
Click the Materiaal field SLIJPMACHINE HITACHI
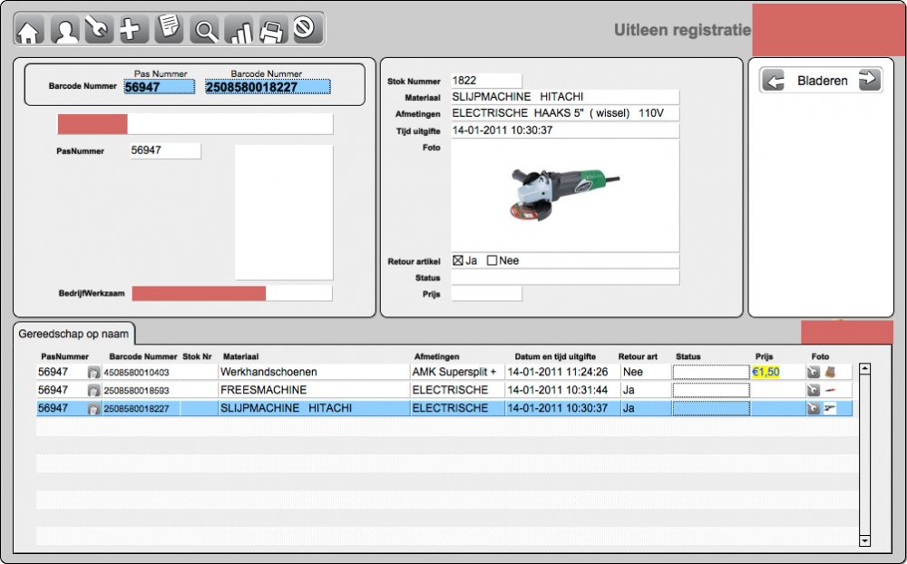click(x=564, y=97)
